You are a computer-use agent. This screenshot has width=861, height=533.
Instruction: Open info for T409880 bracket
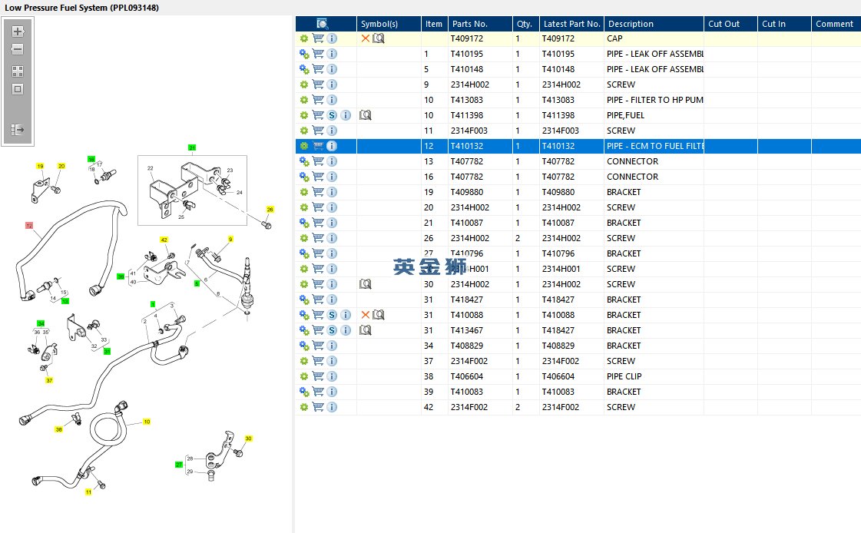pyautogui.click(x=332, y=192)
